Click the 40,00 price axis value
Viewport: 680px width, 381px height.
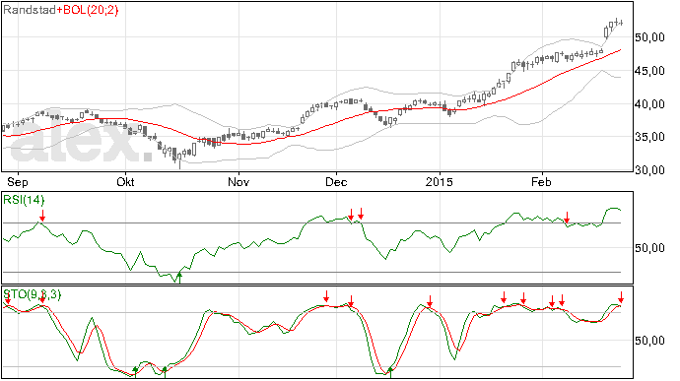[x=649, y=104]
